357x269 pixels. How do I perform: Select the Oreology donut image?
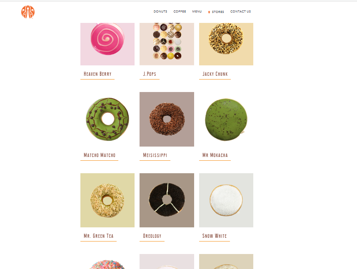pyautogui.click(x=167, y=200)
